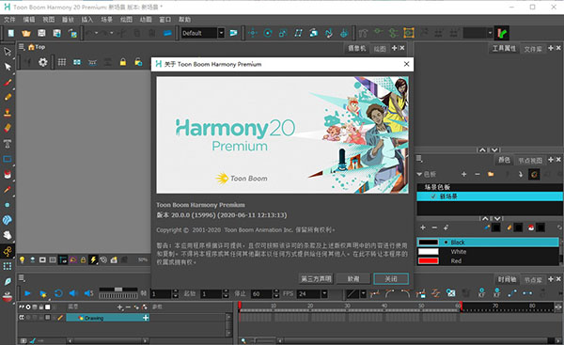564x345 pixels.
Task: Select the Stamp tool
Action: pos(8,113)
